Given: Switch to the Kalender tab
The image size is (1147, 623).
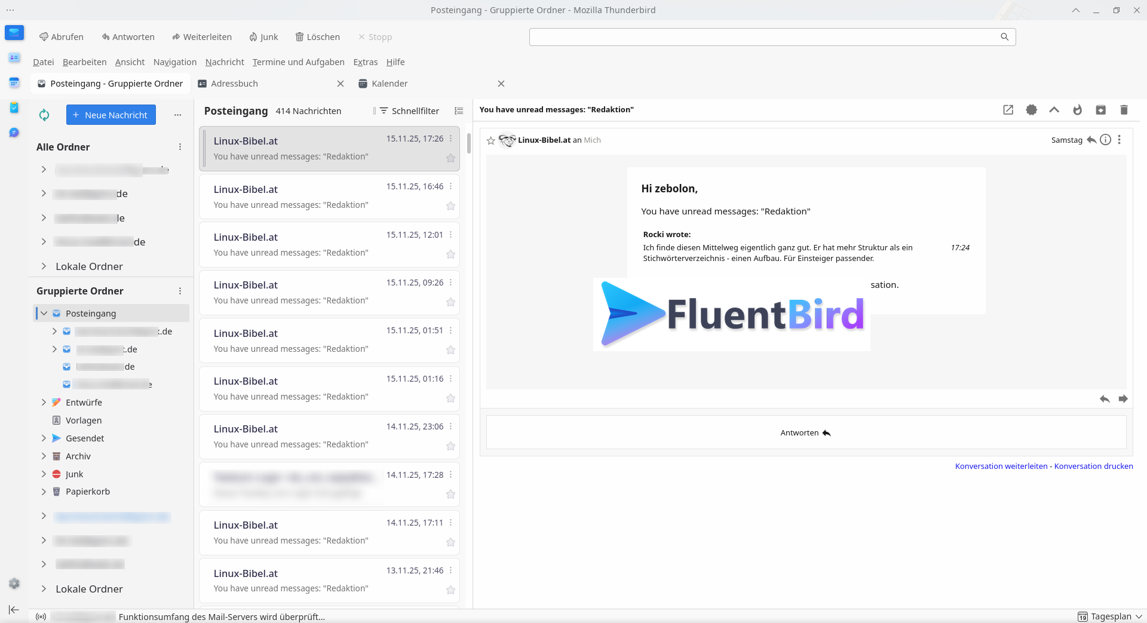Looking at the screenshot, I should pos(390,84).
